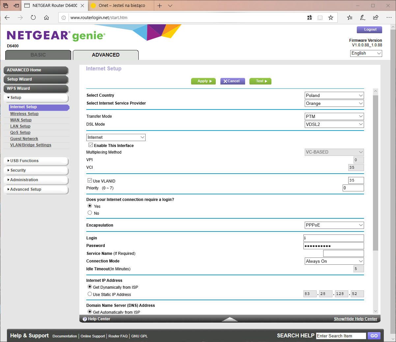Image resolution: width=396 pixels, height=342 pixels.
Task: Open Wireless Setup from the sidebar
Action: pos(24,113)
